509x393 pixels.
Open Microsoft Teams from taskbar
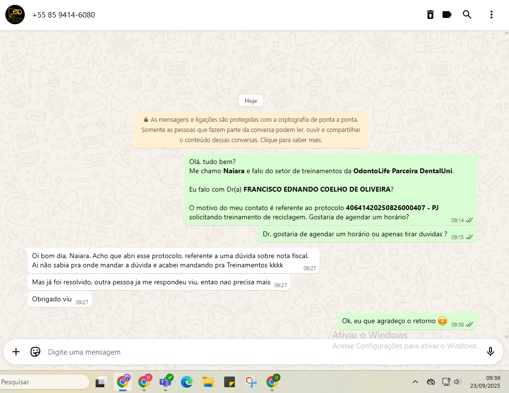[165, 382]
